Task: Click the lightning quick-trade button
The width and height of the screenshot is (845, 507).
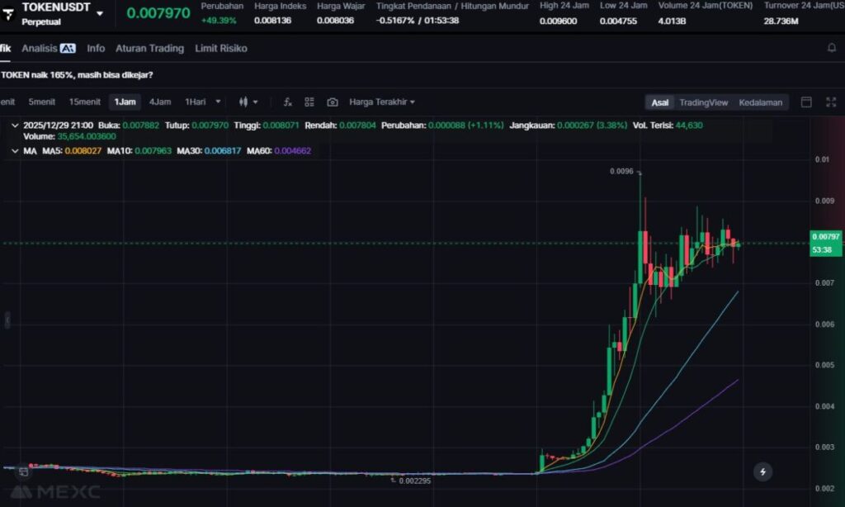Action: coord(763,471)
